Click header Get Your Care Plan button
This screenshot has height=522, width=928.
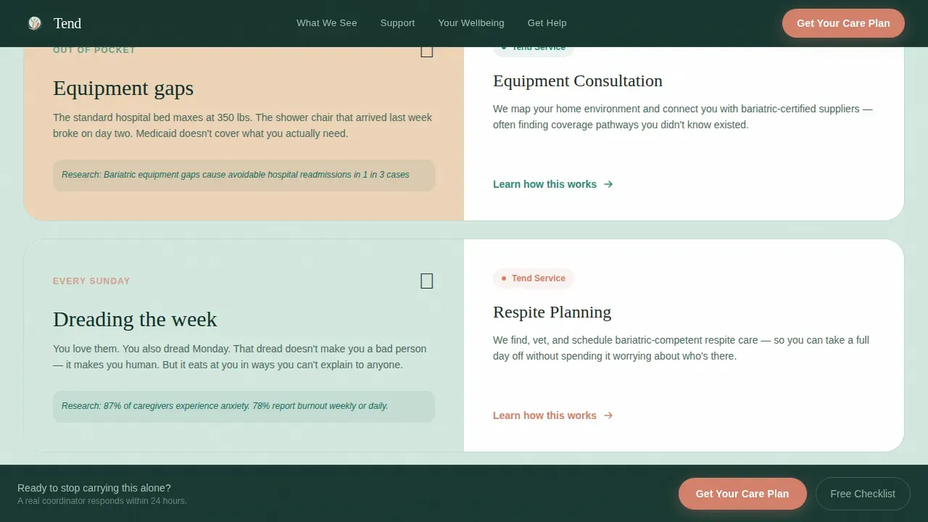[843, 23]
